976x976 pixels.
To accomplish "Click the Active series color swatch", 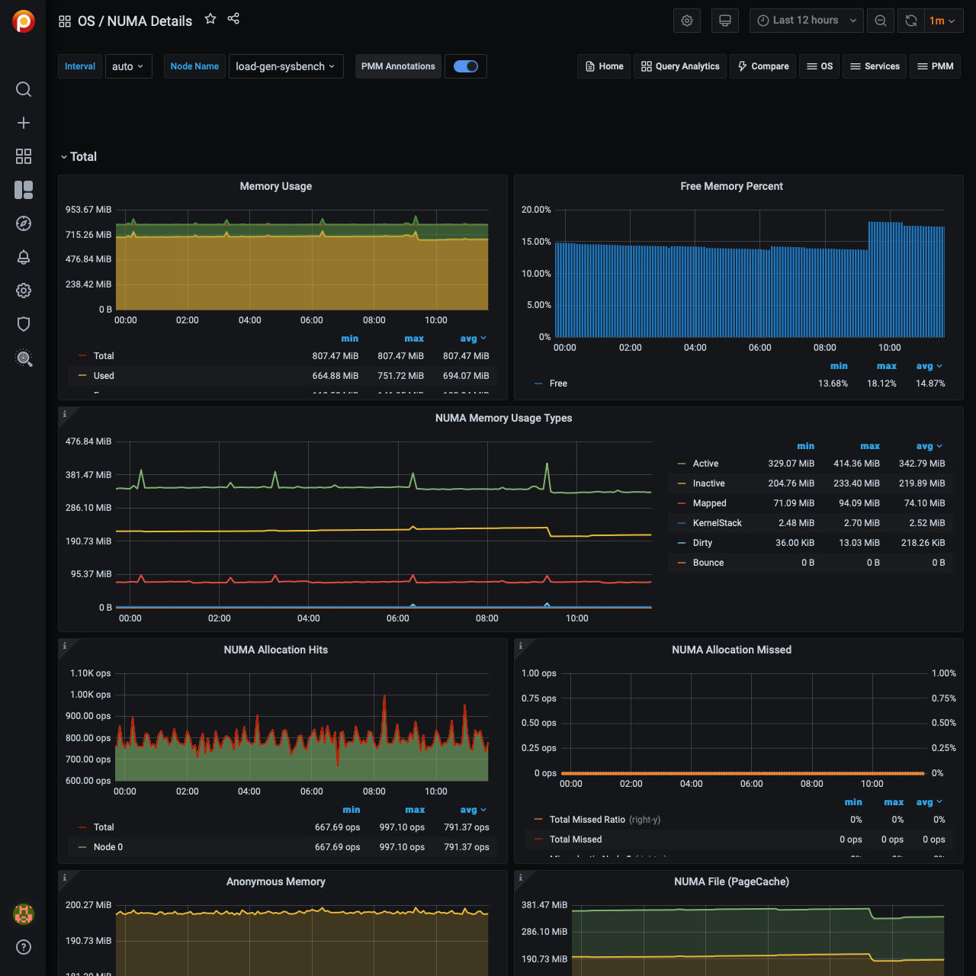I will [682, 464].
